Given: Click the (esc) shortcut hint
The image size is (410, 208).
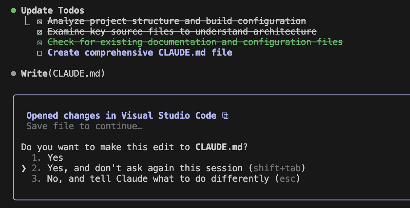Looking at the screenshot, I should click(288, 179).
